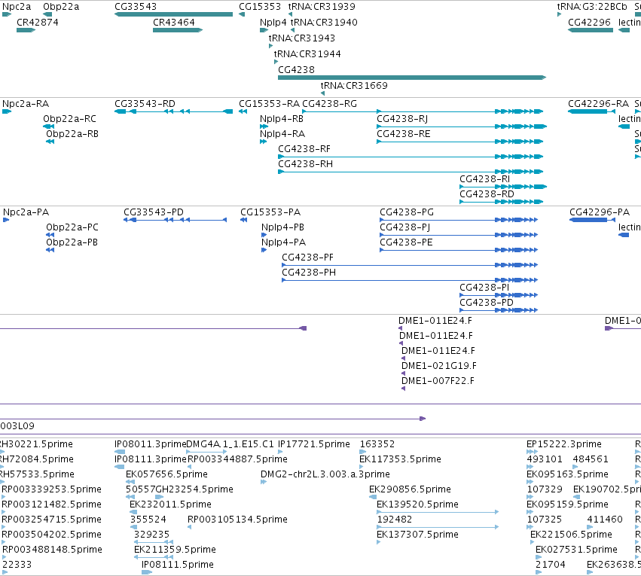Open the tRNA:G3:22BCb label
Viewport: 641px width, 576px height.
(592, 7)
